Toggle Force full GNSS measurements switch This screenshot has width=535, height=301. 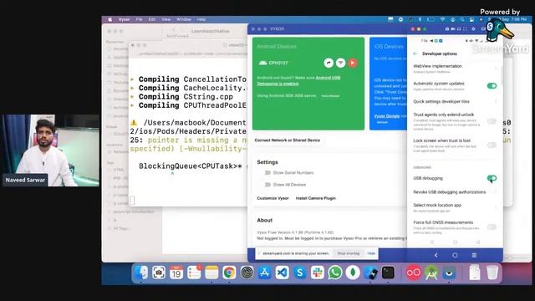[492, 227]
